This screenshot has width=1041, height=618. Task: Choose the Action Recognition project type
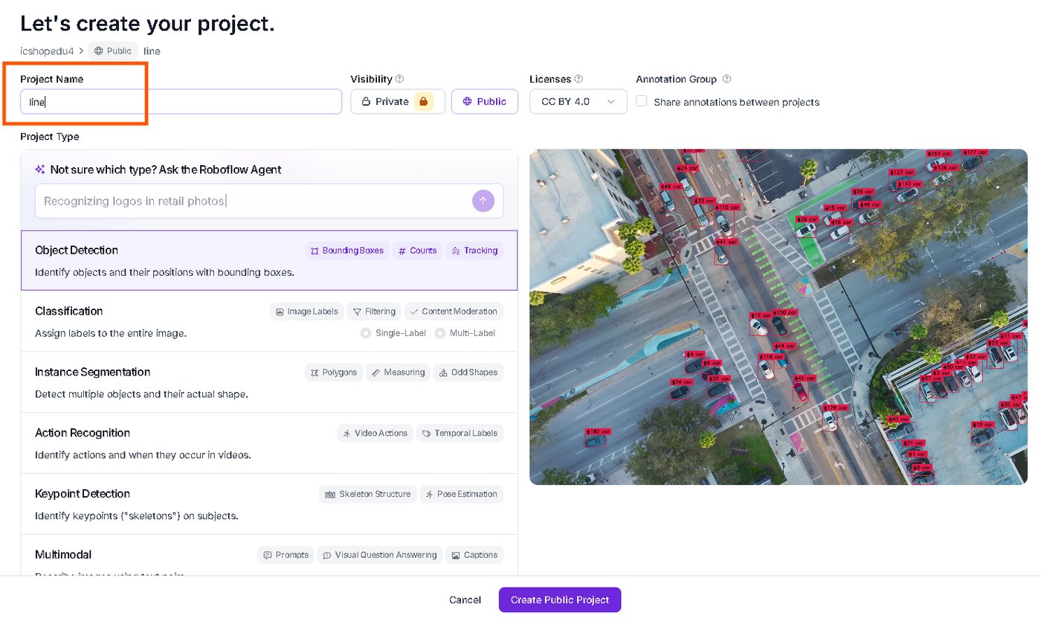pos(269,443)
